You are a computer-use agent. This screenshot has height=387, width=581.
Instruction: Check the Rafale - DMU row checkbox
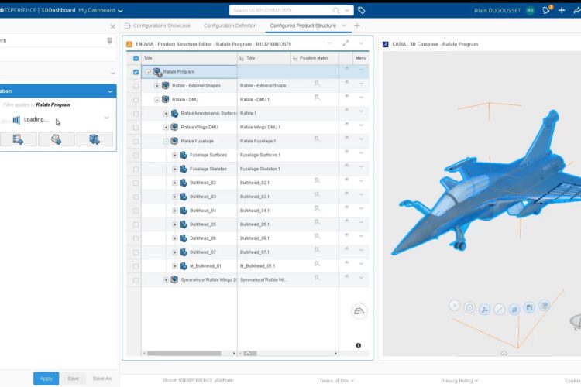click(x=136, y=100)
